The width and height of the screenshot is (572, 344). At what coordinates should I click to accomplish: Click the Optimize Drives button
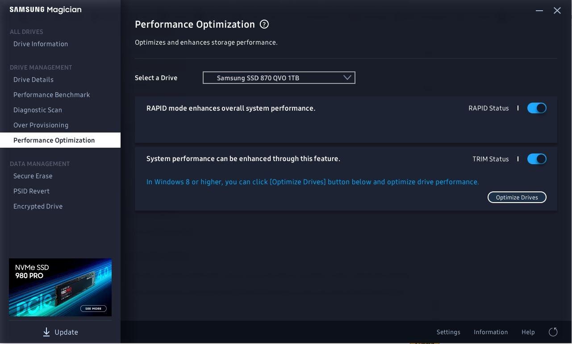coord(517,197)
